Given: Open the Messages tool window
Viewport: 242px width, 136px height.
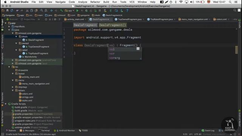Looking at the screenshot, I should point(27,131).
